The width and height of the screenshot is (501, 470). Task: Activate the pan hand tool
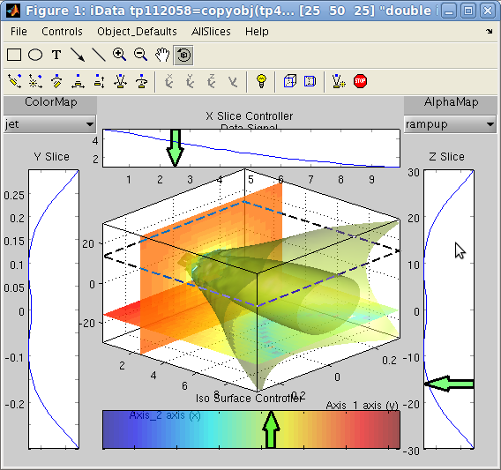click(162, 55)
